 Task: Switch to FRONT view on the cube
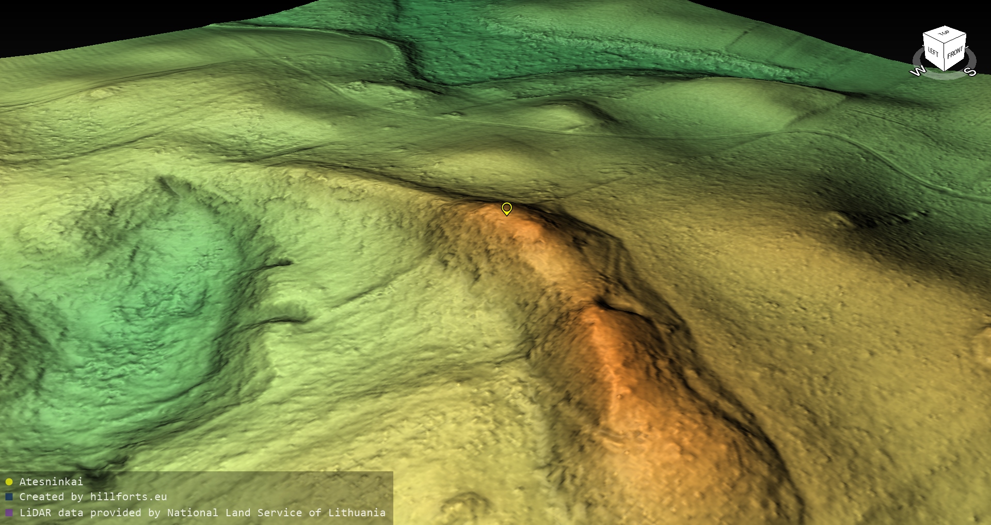point(955,53)
